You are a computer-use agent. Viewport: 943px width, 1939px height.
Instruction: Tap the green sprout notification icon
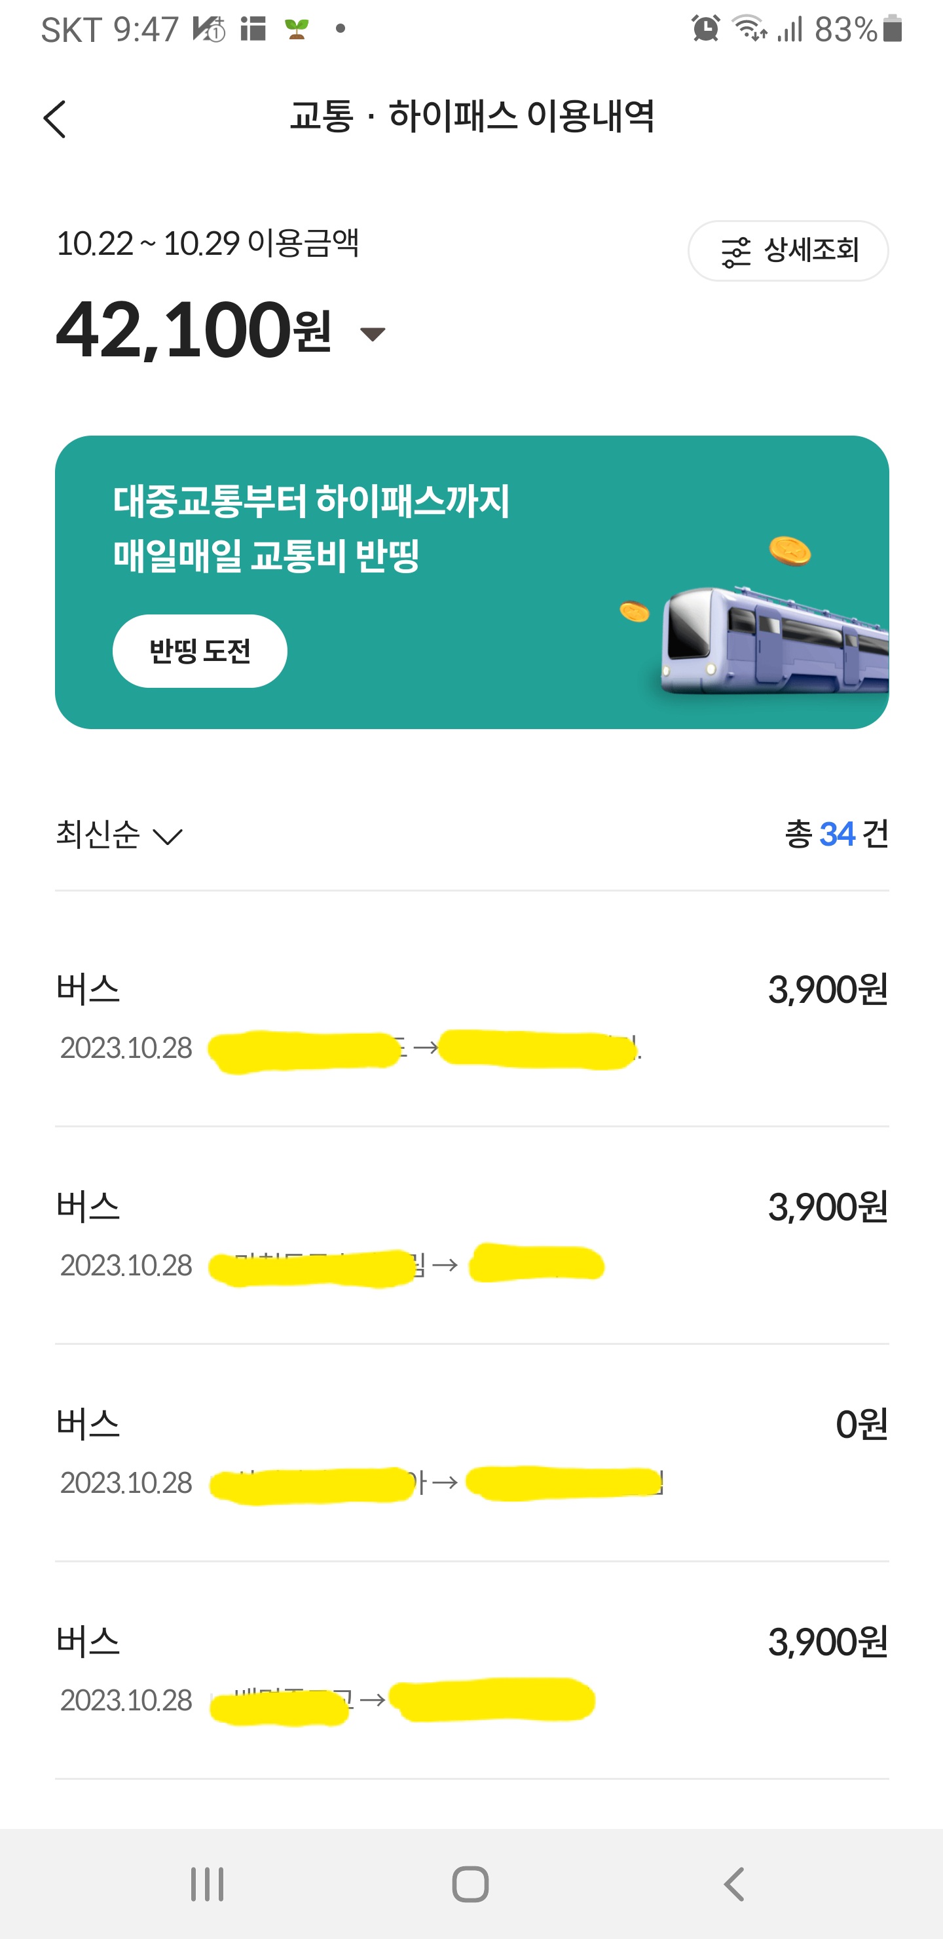(297, 29)
